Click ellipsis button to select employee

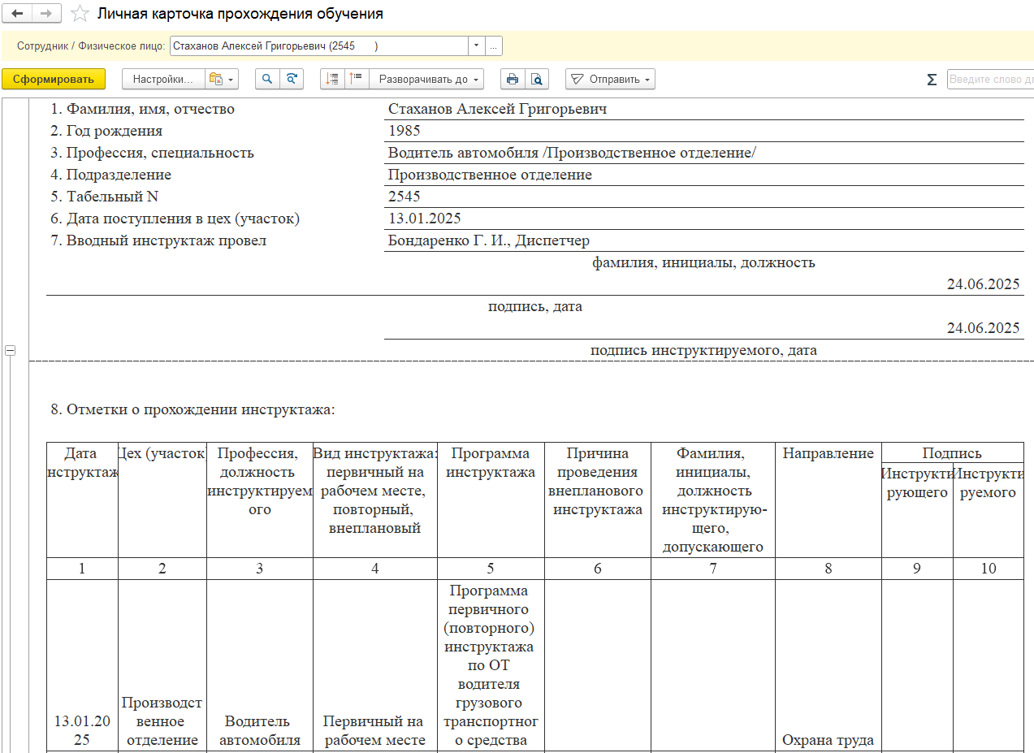tap(493, 46)
